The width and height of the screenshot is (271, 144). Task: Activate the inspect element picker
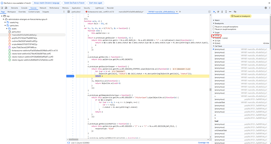[2, 8]
